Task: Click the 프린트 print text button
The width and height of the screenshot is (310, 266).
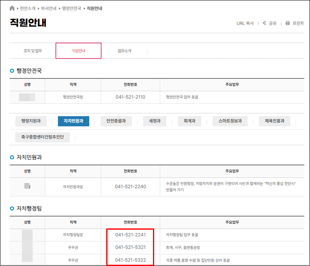Action: (x=298, y=23)
